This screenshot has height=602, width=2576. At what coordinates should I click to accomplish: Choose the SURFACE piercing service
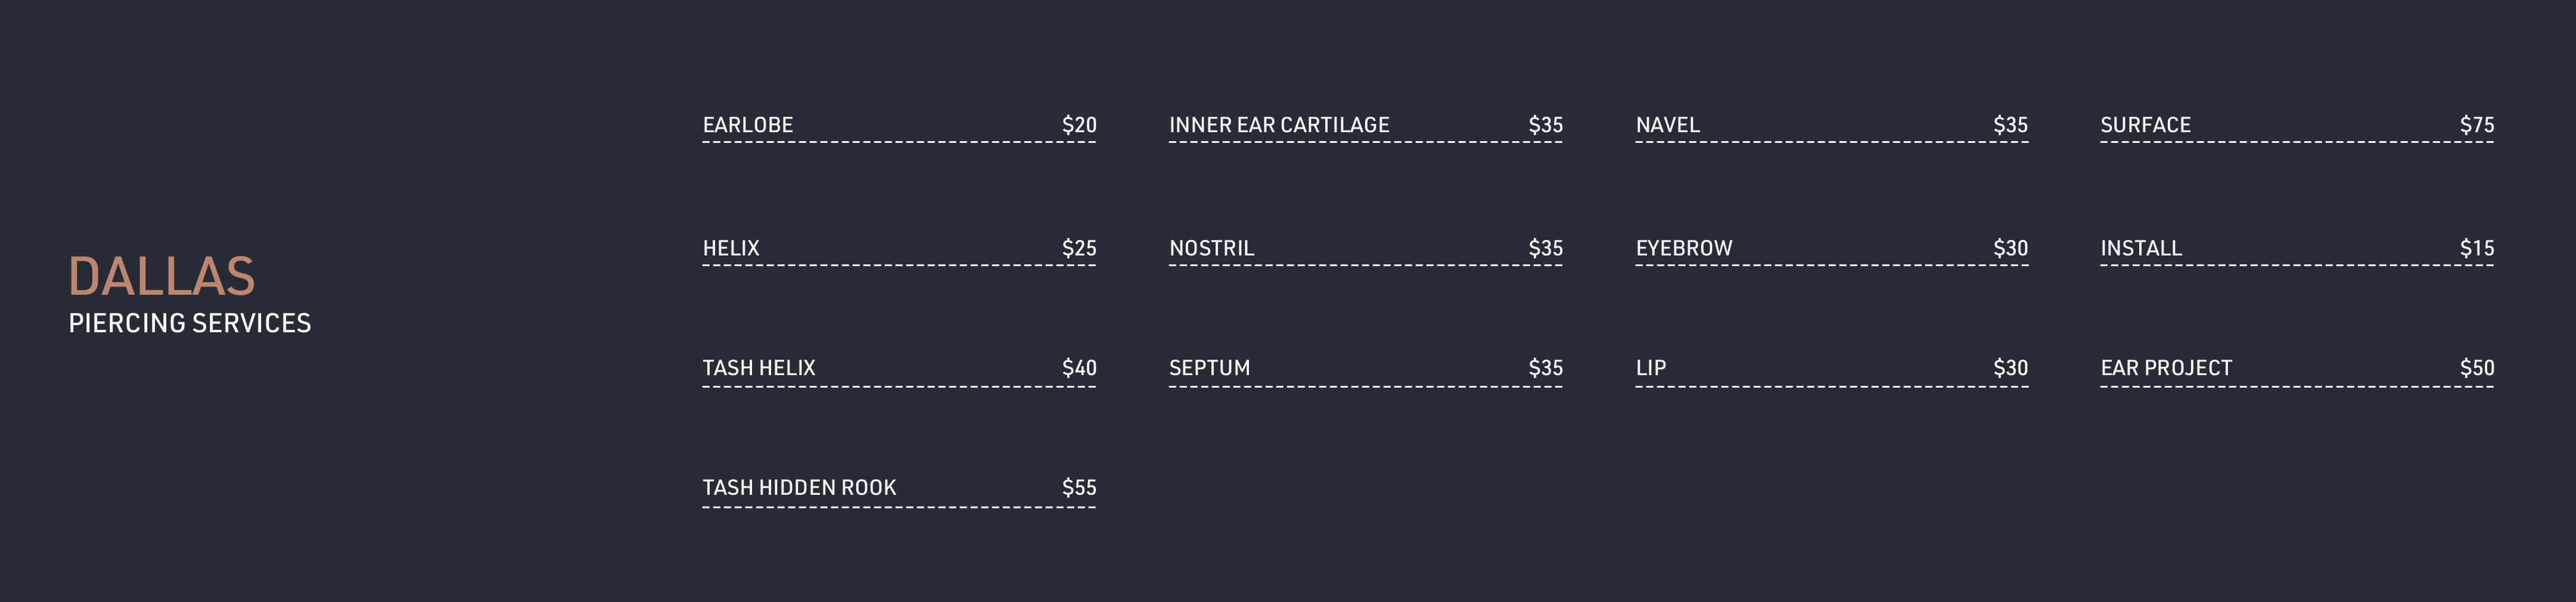click(2145, 125)
